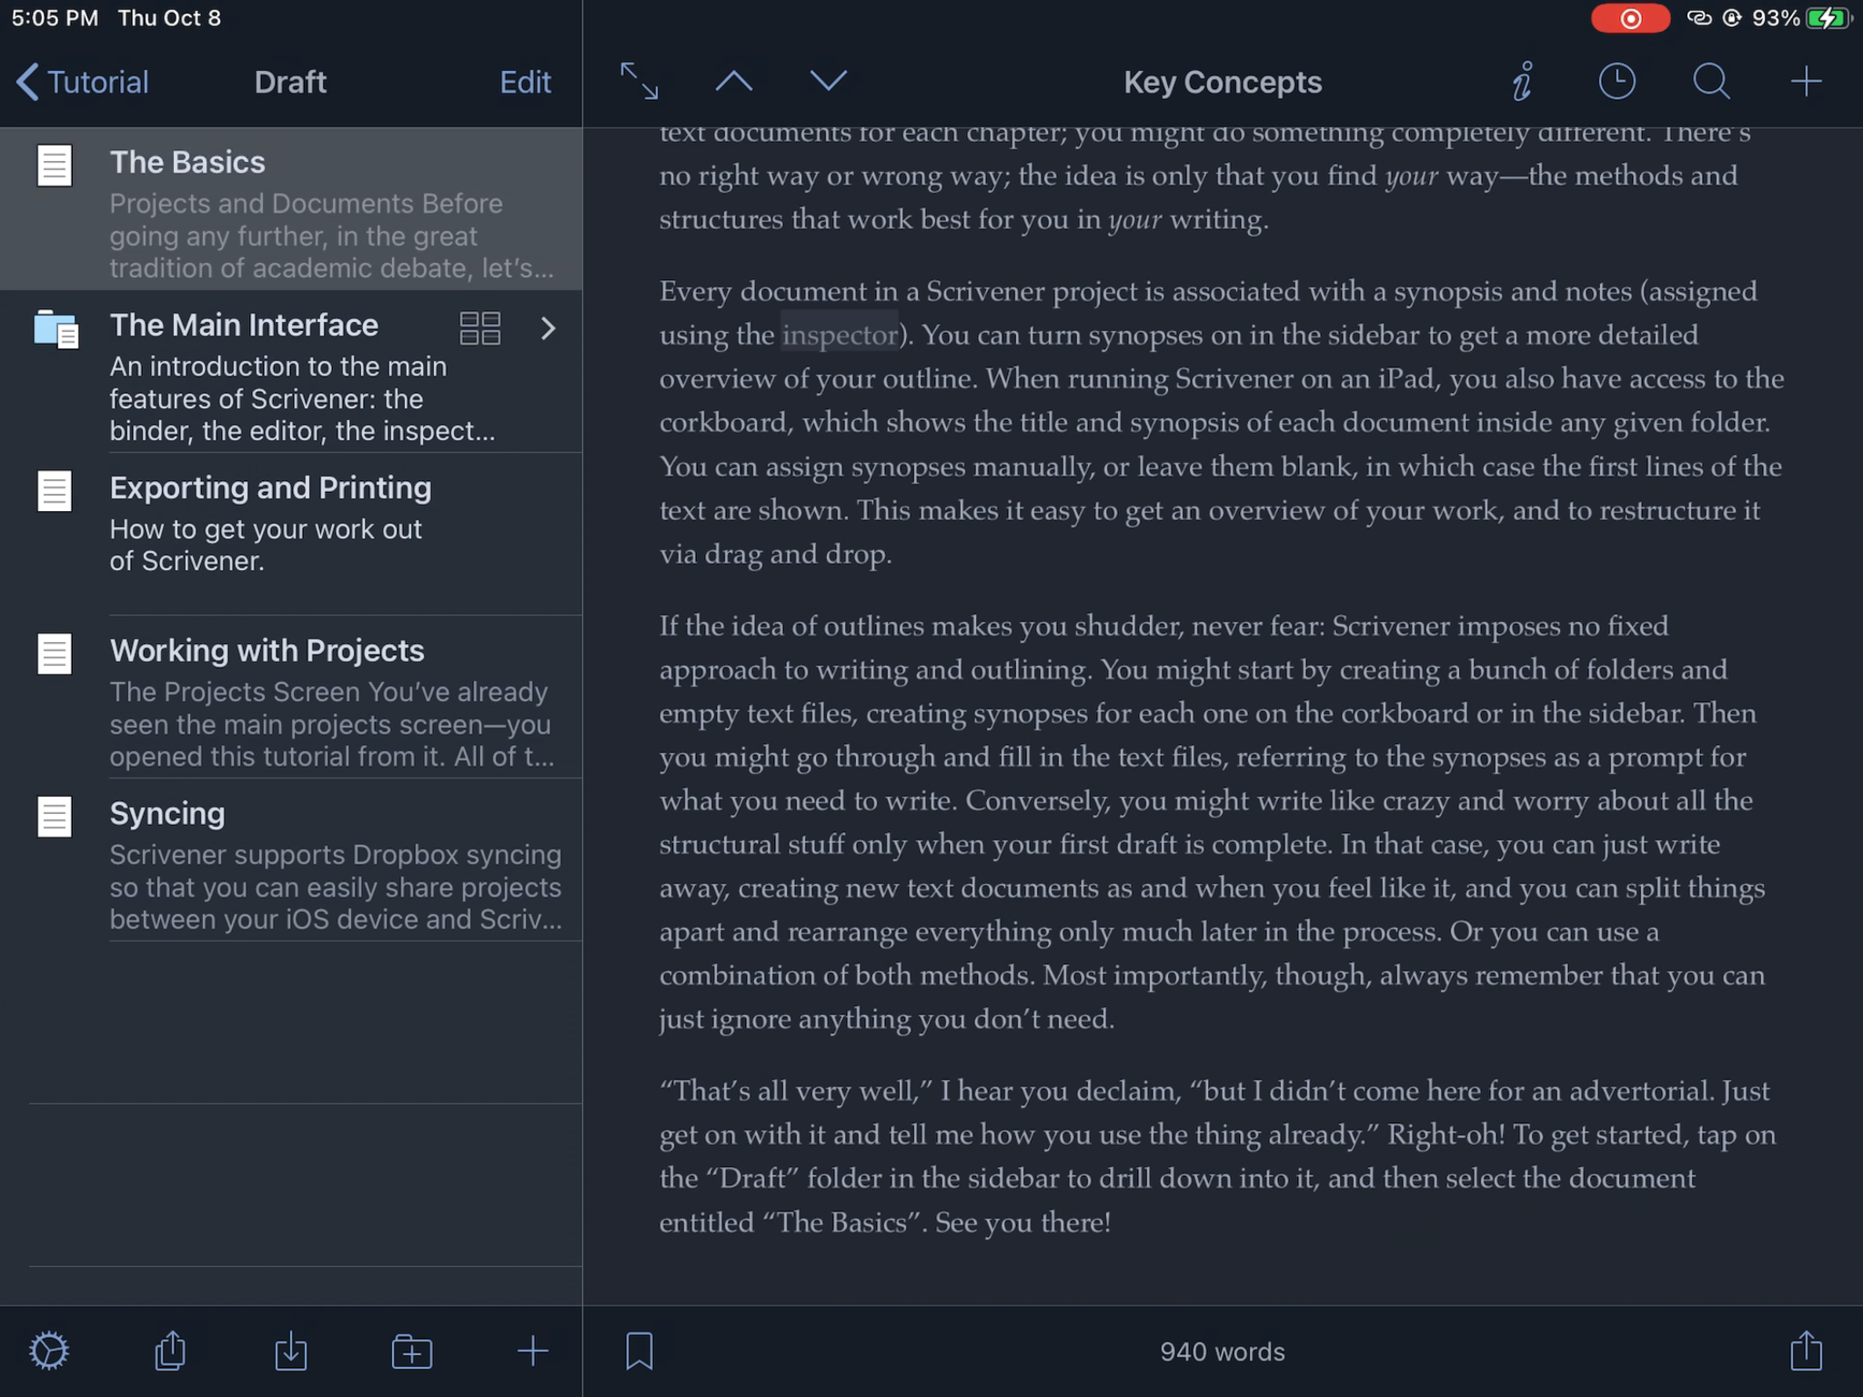The height and width of the screenshot is (1397, 1863).
Task: Tap the sidebar export share icon
Action: pos(170,1351)
